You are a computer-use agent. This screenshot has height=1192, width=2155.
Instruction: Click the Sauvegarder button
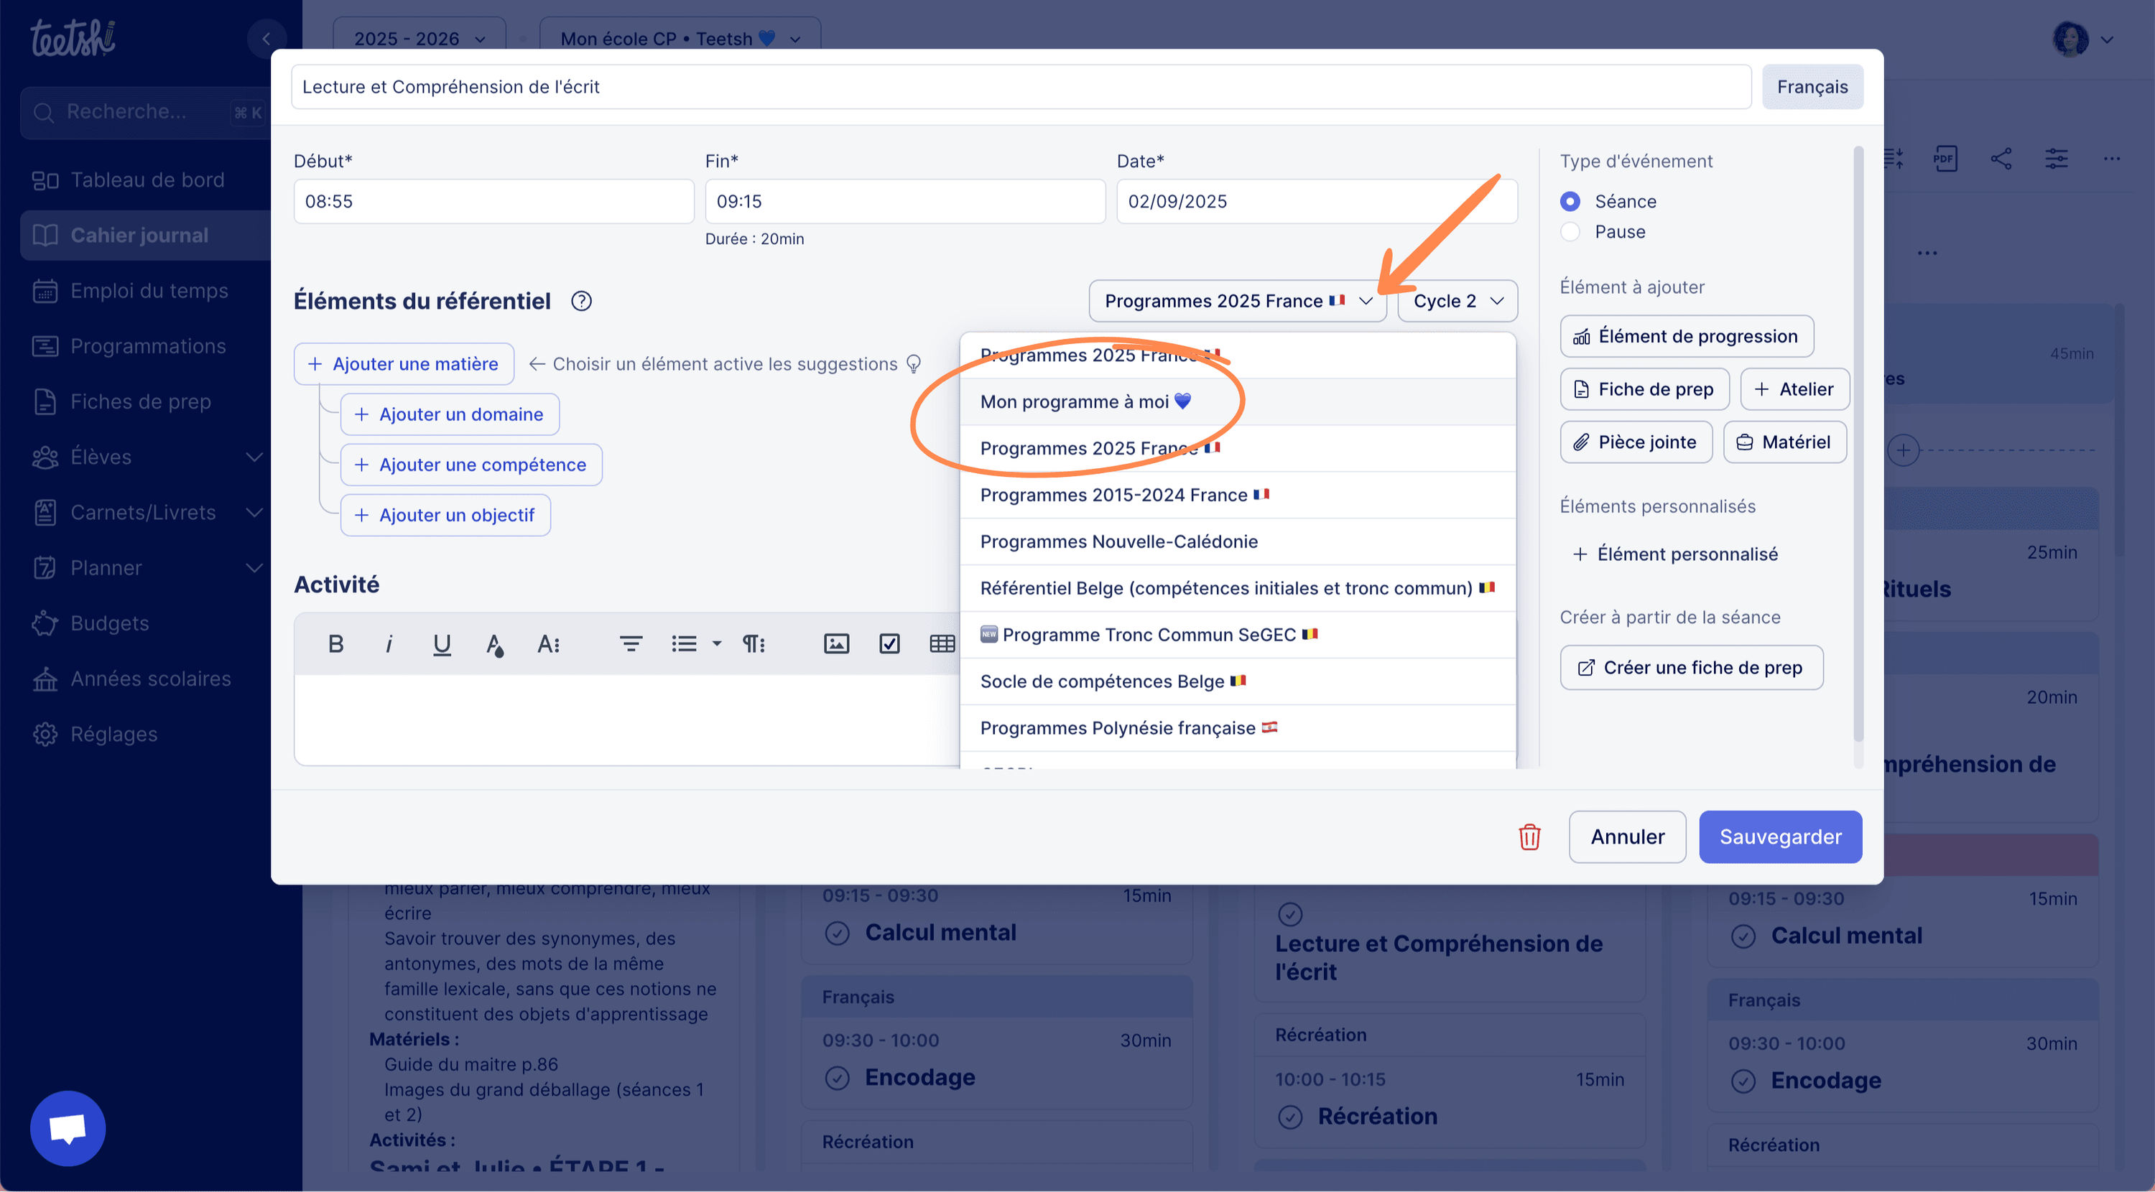pyautogui.click(x=1780, y=837)
